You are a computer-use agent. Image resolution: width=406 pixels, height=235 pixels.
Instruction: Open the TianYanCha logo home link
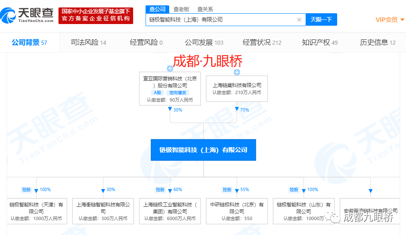click(x=27, y=15)
